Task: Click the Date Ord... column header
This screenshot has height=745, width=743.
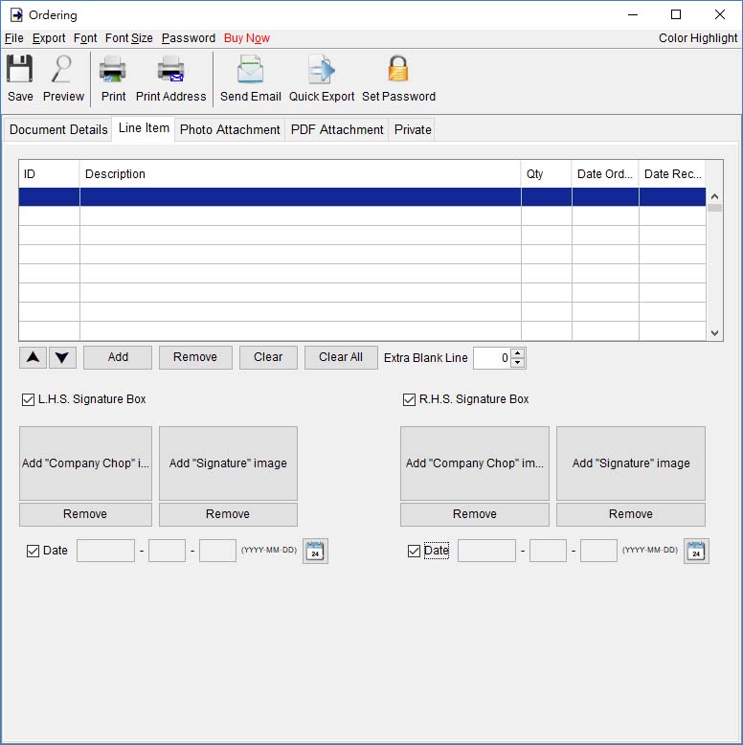Action: click(605, 174)
